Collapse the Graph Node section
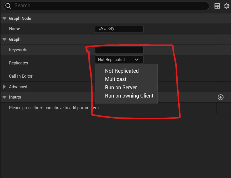The height and width of the screenshot is (178, 231). (4, 18)
